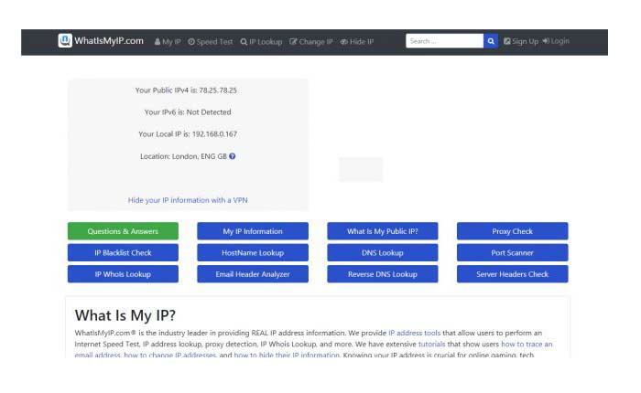
Task: Click the Login link
Action: [556, 41]
